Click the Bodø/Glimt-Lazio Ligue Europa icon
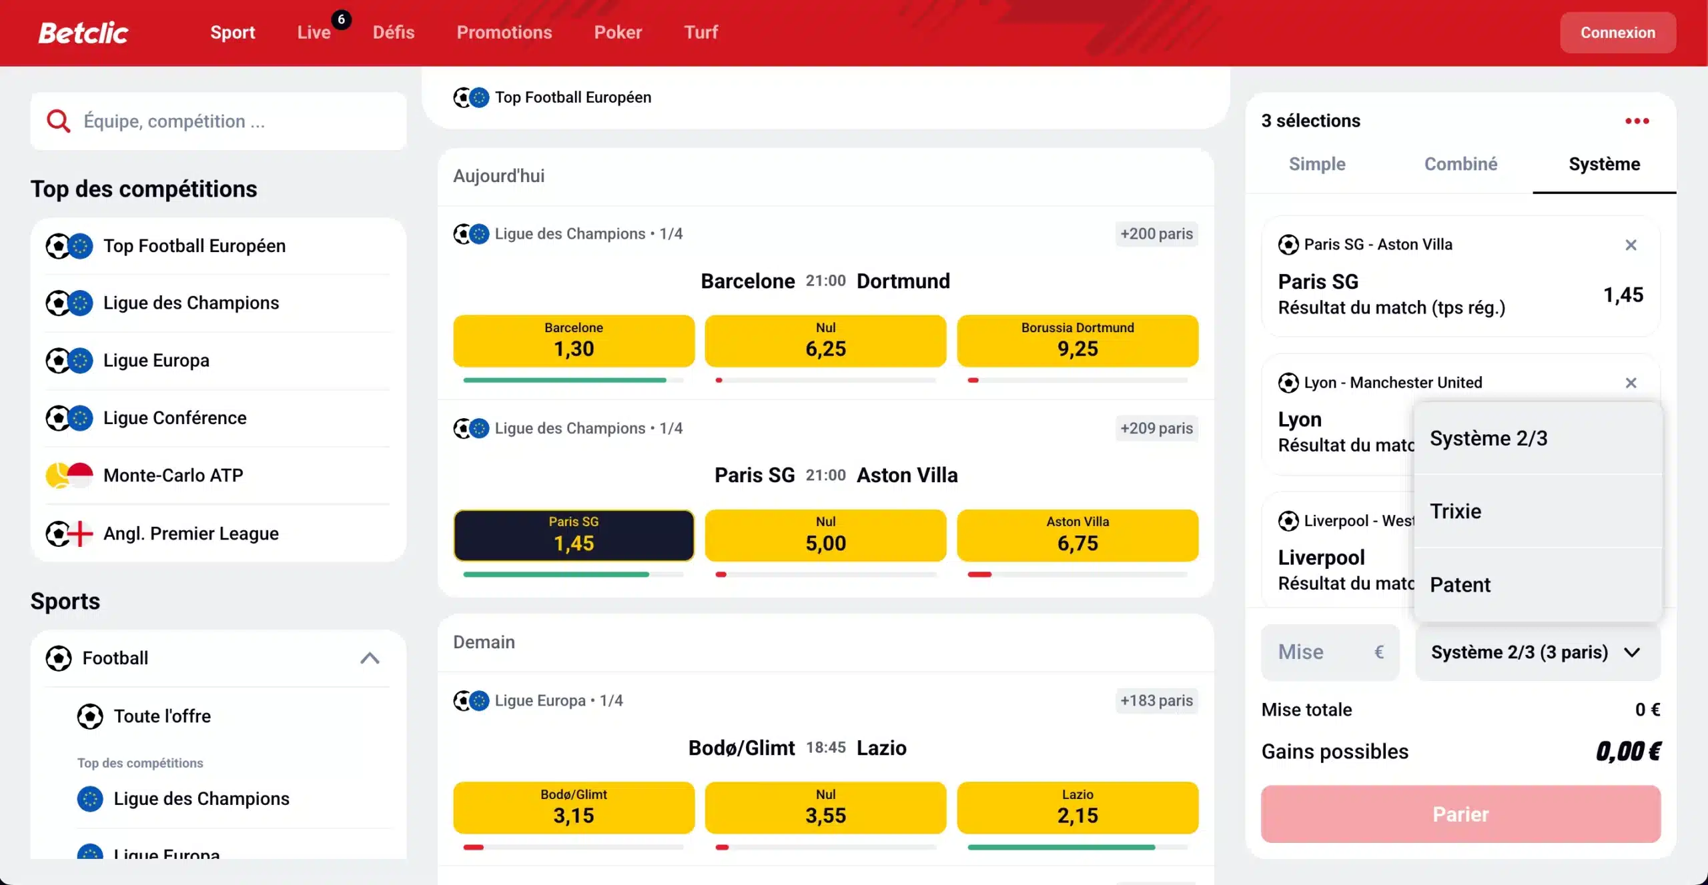Screen dimensions: 1708x885 point(471,701)
